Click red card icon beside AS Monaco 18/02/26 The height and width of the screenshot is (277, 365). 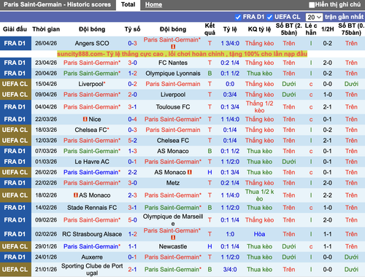coord(76,195)
